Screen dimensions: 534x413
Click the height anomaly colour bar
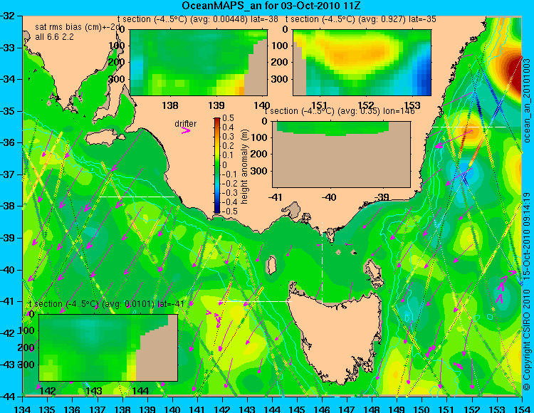[x=217, y=166]
